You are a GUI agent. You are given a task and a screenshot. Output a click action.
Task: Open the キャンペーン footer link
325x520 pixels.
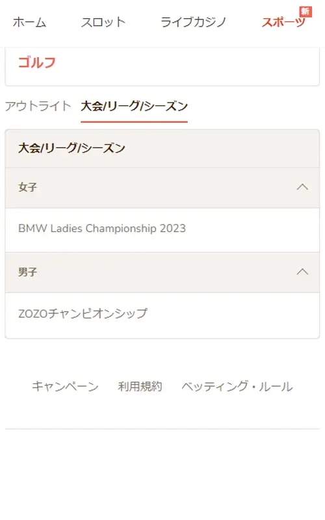pos(65,386)
